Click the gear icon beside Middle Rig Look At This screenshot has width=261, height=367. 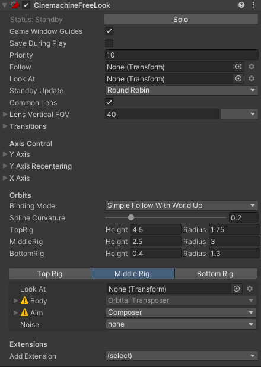pyautogui.click(x=250, y=289)
